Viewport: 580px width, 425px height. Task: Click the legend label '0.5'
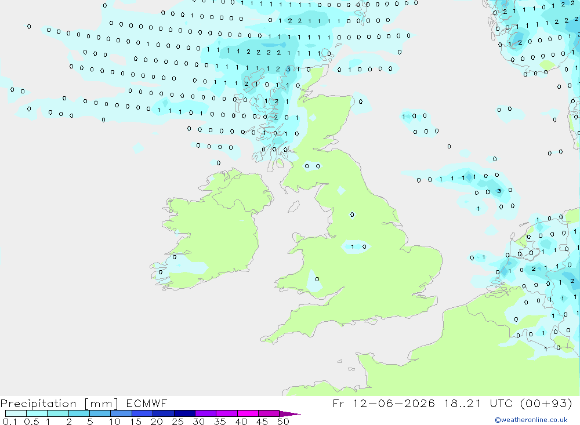[31, 422]
